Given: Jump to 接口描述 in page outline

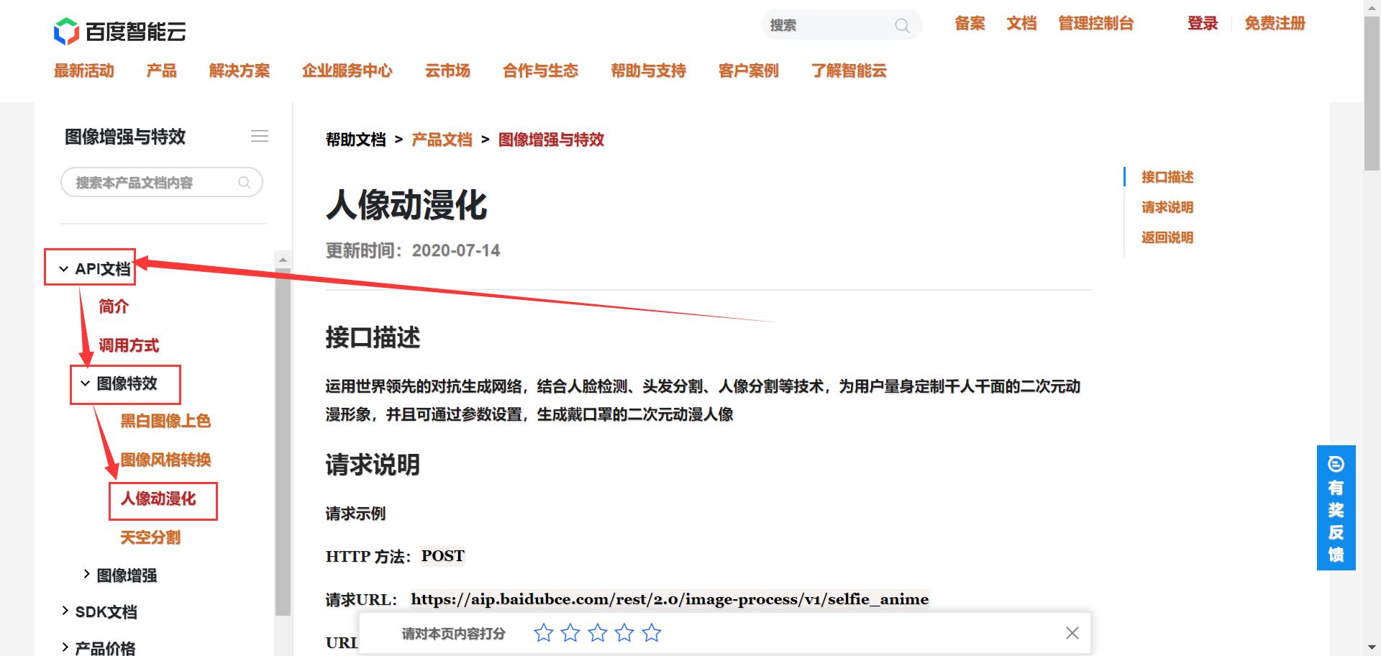Looking at the screenshot, I should [x=1167, y=177].
